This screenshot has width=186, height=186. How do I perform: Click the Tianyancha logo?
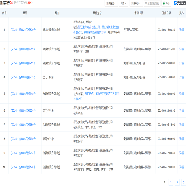tap(180, 3)
